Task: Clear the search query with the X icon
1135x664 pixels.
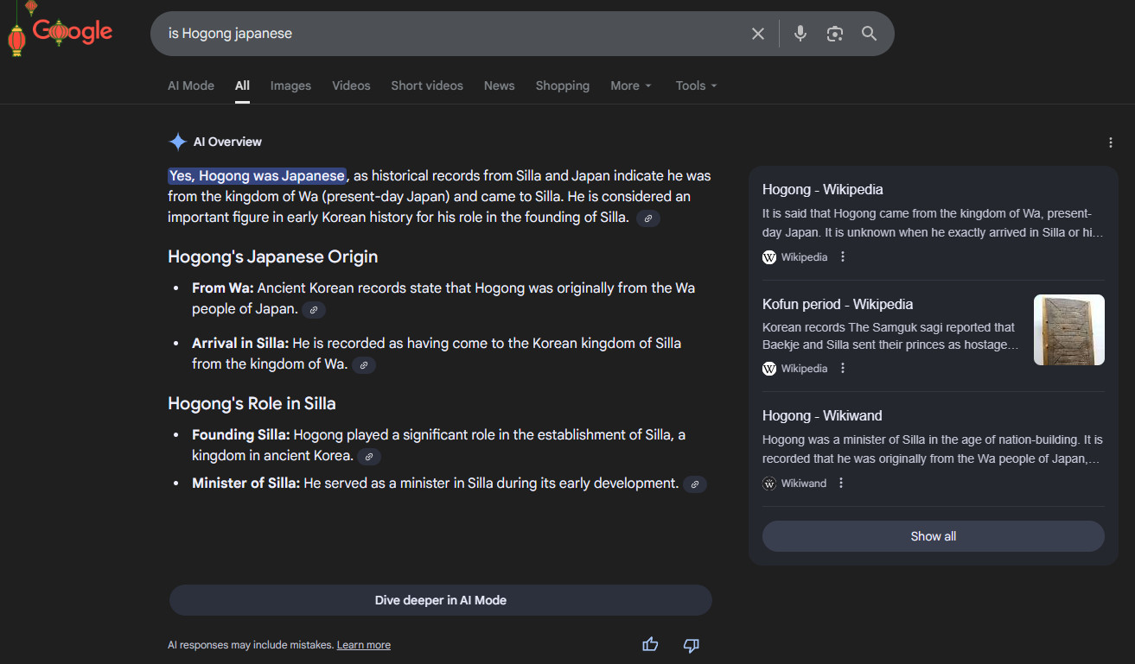Action: pyautogui.click(x=758, y=34)
